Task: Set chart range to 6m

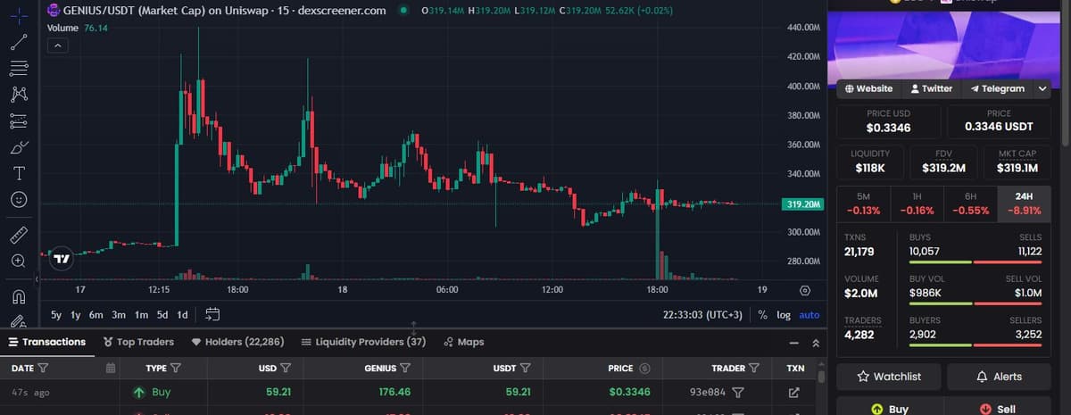Action: click(96, 314)
